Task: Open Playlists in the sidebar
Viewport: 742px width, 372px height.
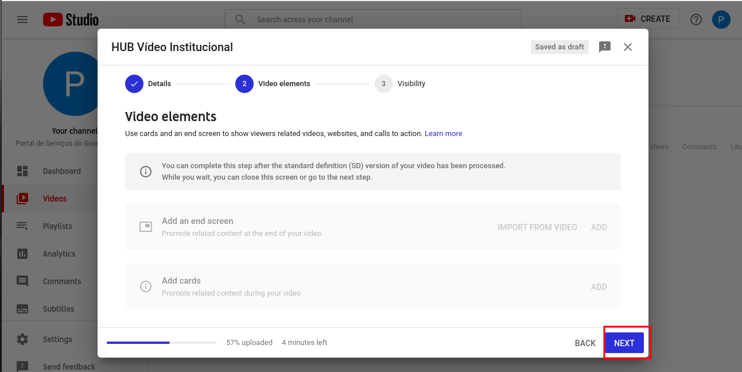Action: tap(57, 226)
